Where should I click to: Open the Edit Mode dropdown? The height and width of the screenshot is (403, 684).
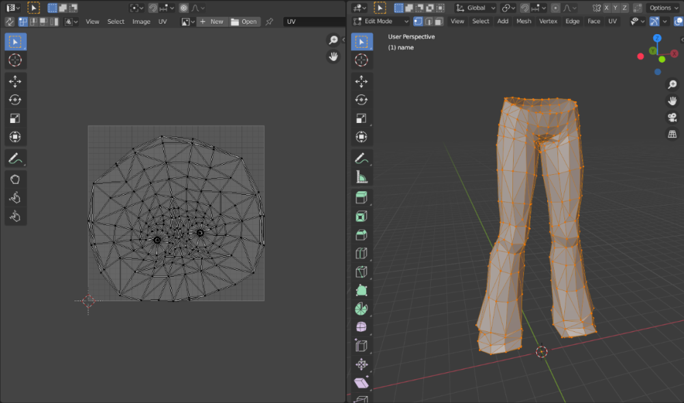coord(381,21)
